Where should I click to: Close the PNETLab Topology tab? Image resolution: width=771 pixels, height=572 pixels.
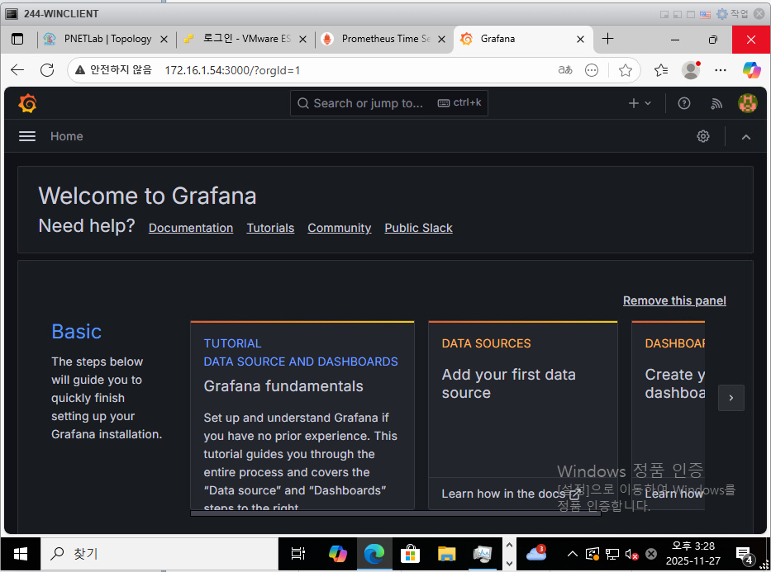click(164, 40)
